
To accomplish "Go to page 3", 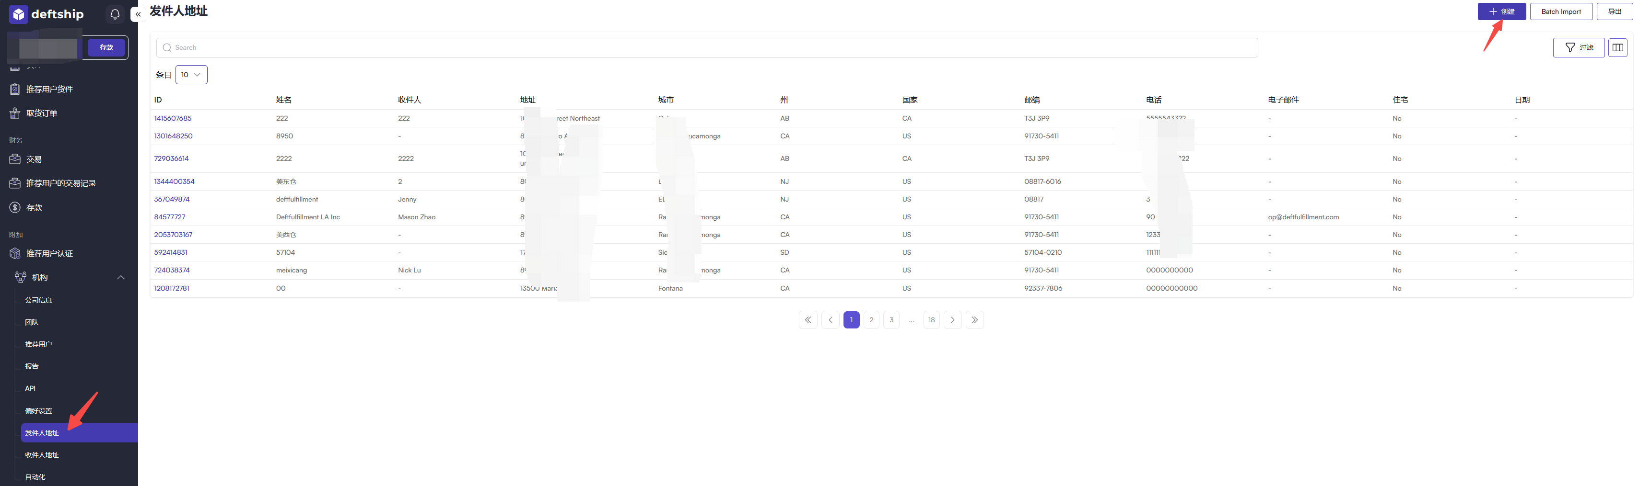I will pos(891,319).
